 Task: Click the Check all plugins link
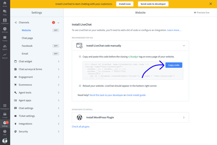(x=80, y=127)
